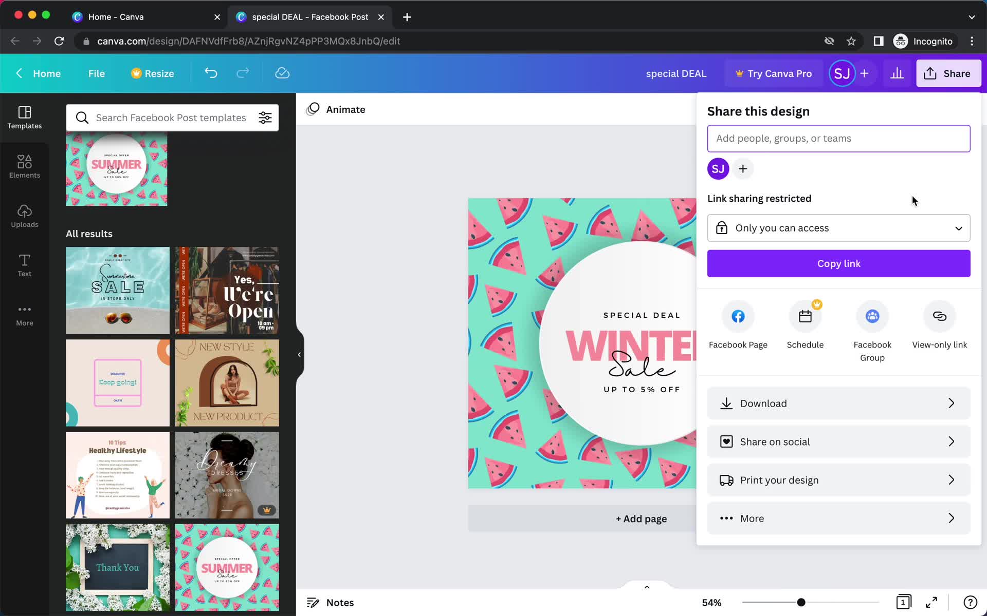The image size is (987, 616).
Task: Click the 54% zoom level value
Action: [x=711, y=602]
